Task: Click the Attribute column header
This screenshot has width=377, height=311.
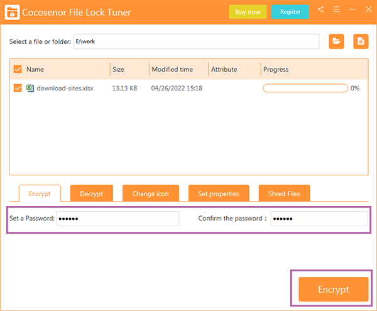Action: click(224, 70)
